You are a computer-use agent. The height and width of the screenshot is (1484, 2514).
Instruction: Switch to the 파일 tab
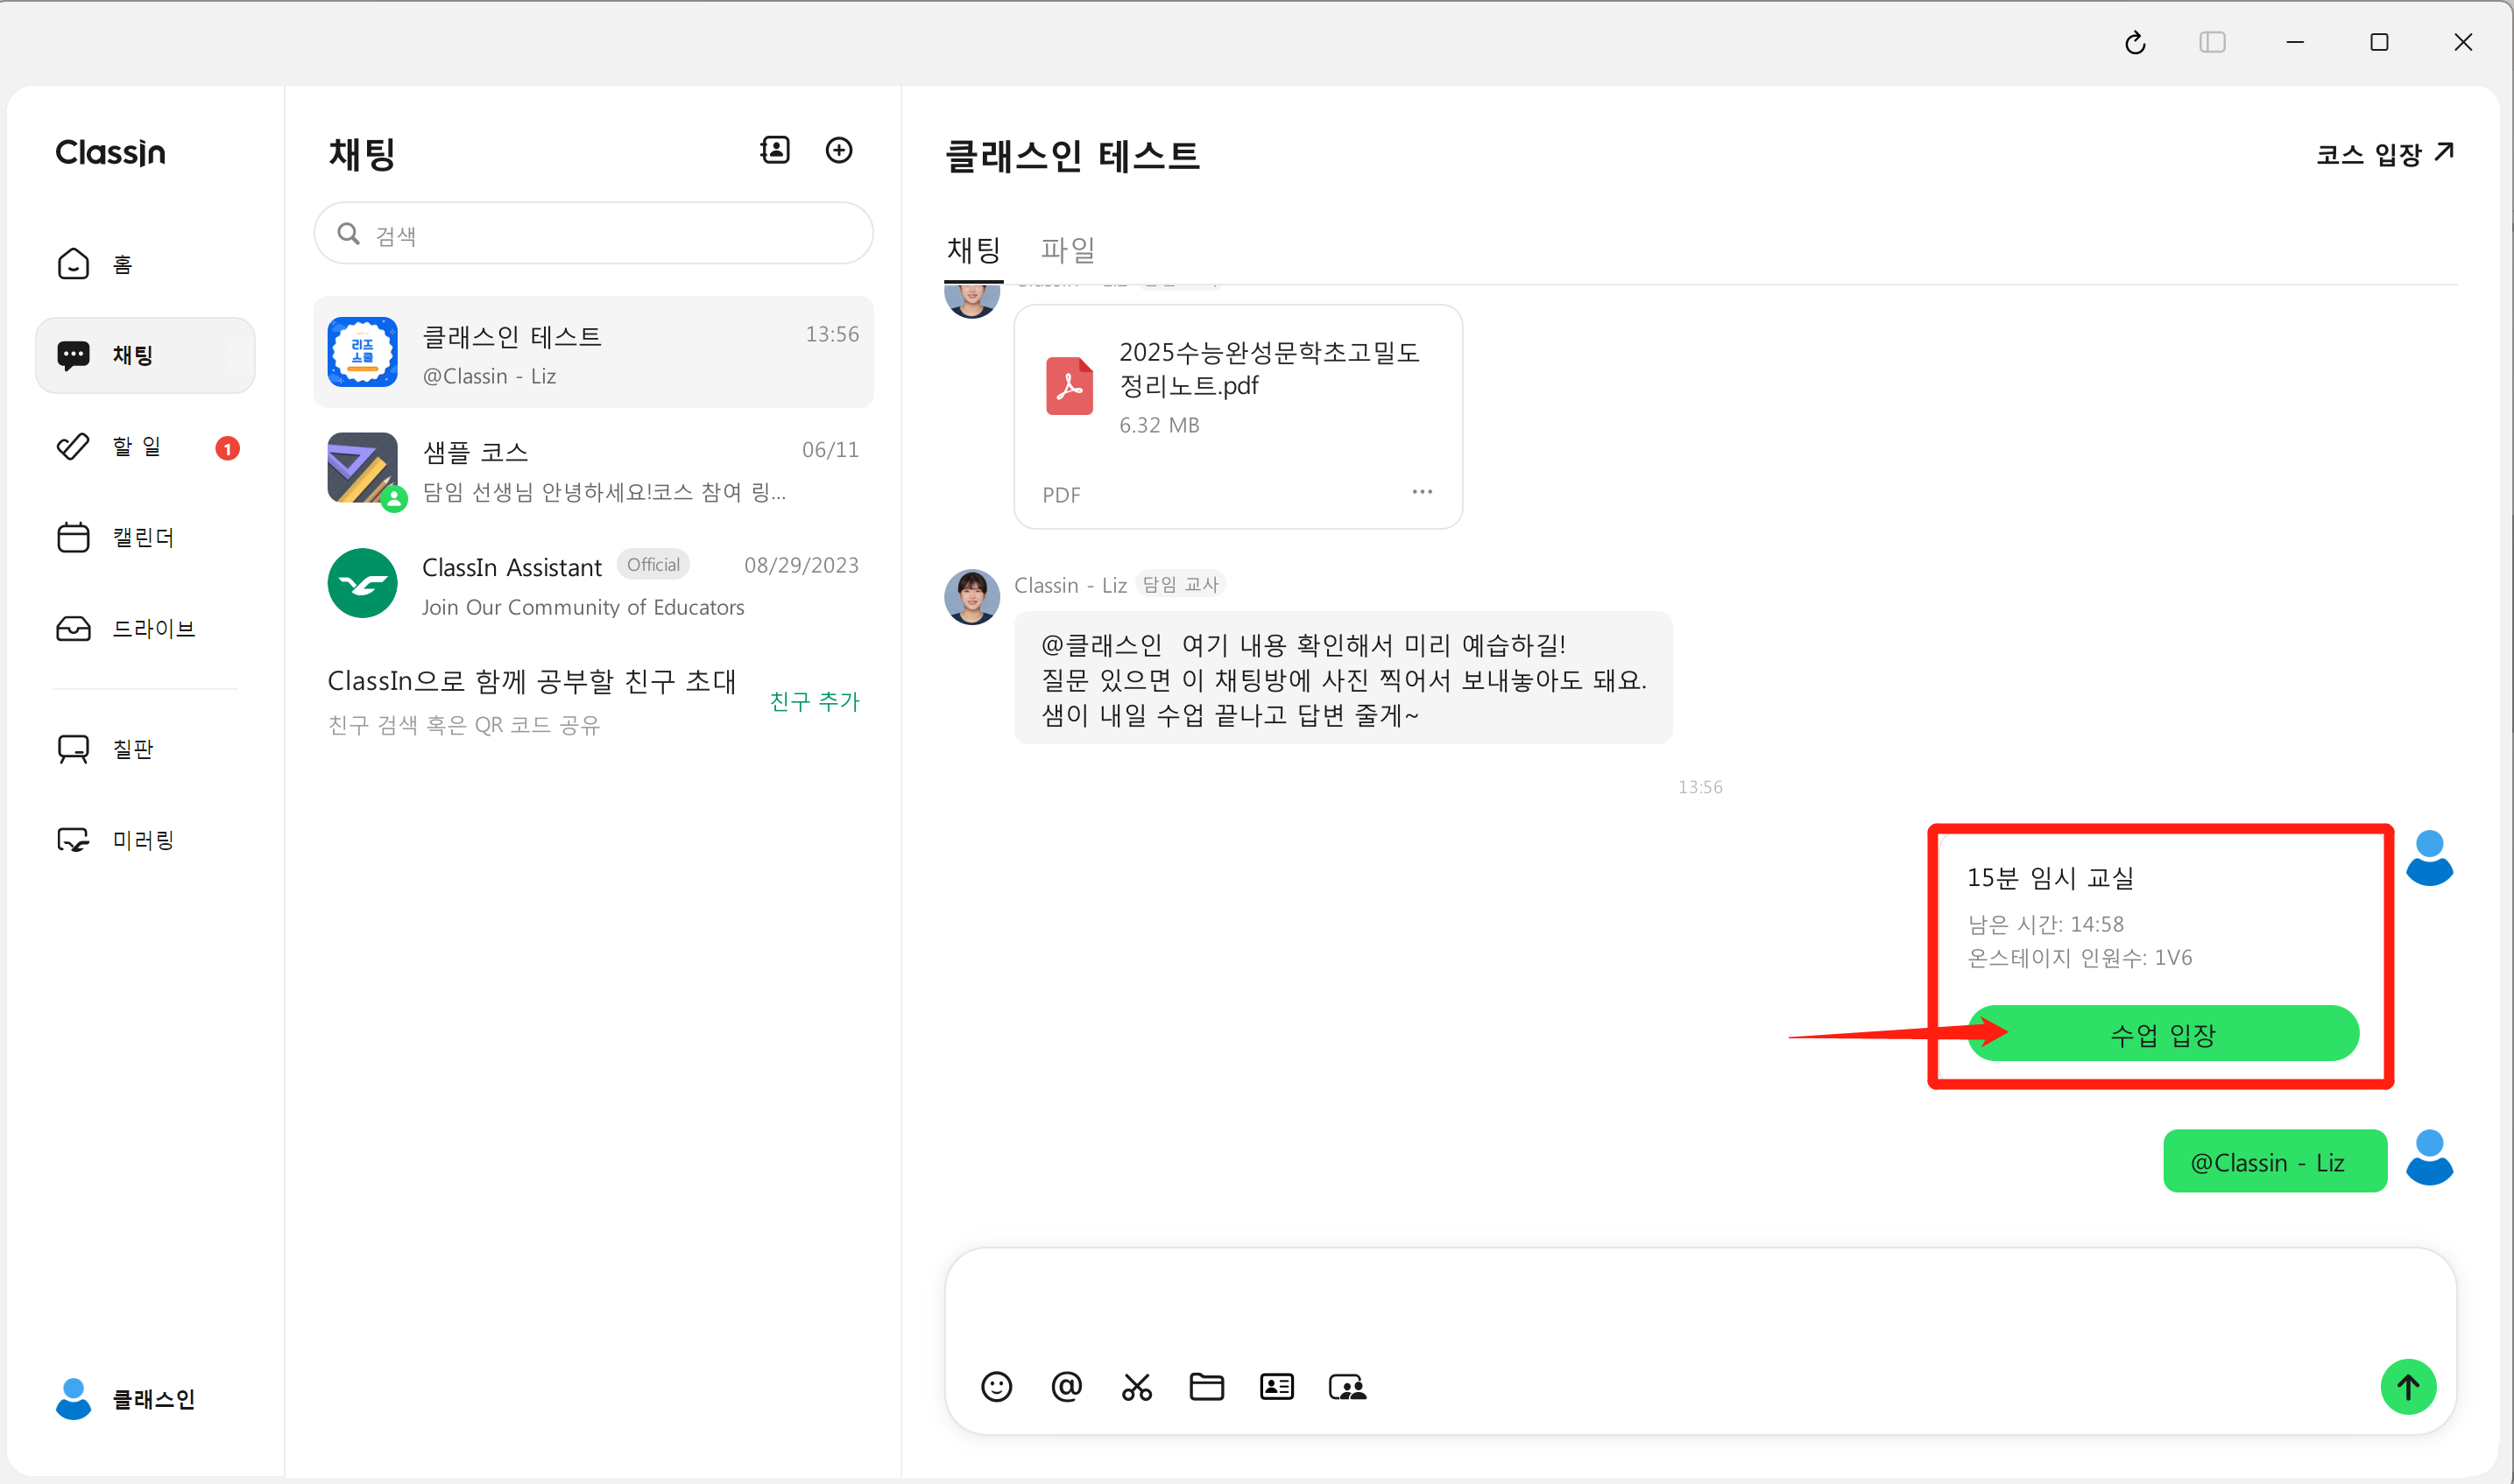pyautogui.click(x=1068, y=249)
